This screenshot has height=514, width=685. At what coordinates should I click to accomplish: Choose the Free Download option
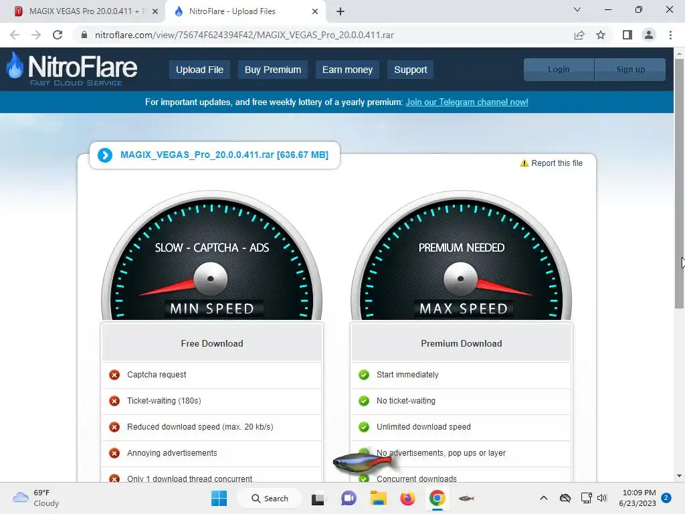coord(212,343)
